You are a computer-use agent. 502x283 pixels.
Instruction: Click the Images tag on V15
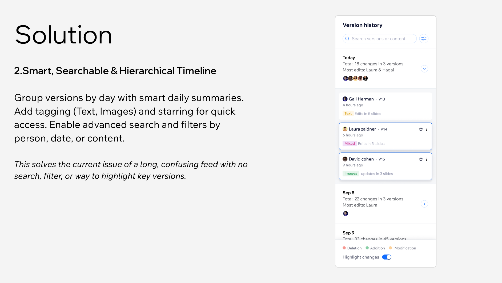point(351,173)
